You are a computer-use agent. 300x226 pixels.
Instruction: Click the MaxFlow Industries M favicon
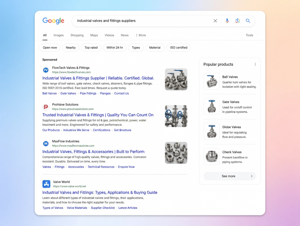(x=46, y=144)
